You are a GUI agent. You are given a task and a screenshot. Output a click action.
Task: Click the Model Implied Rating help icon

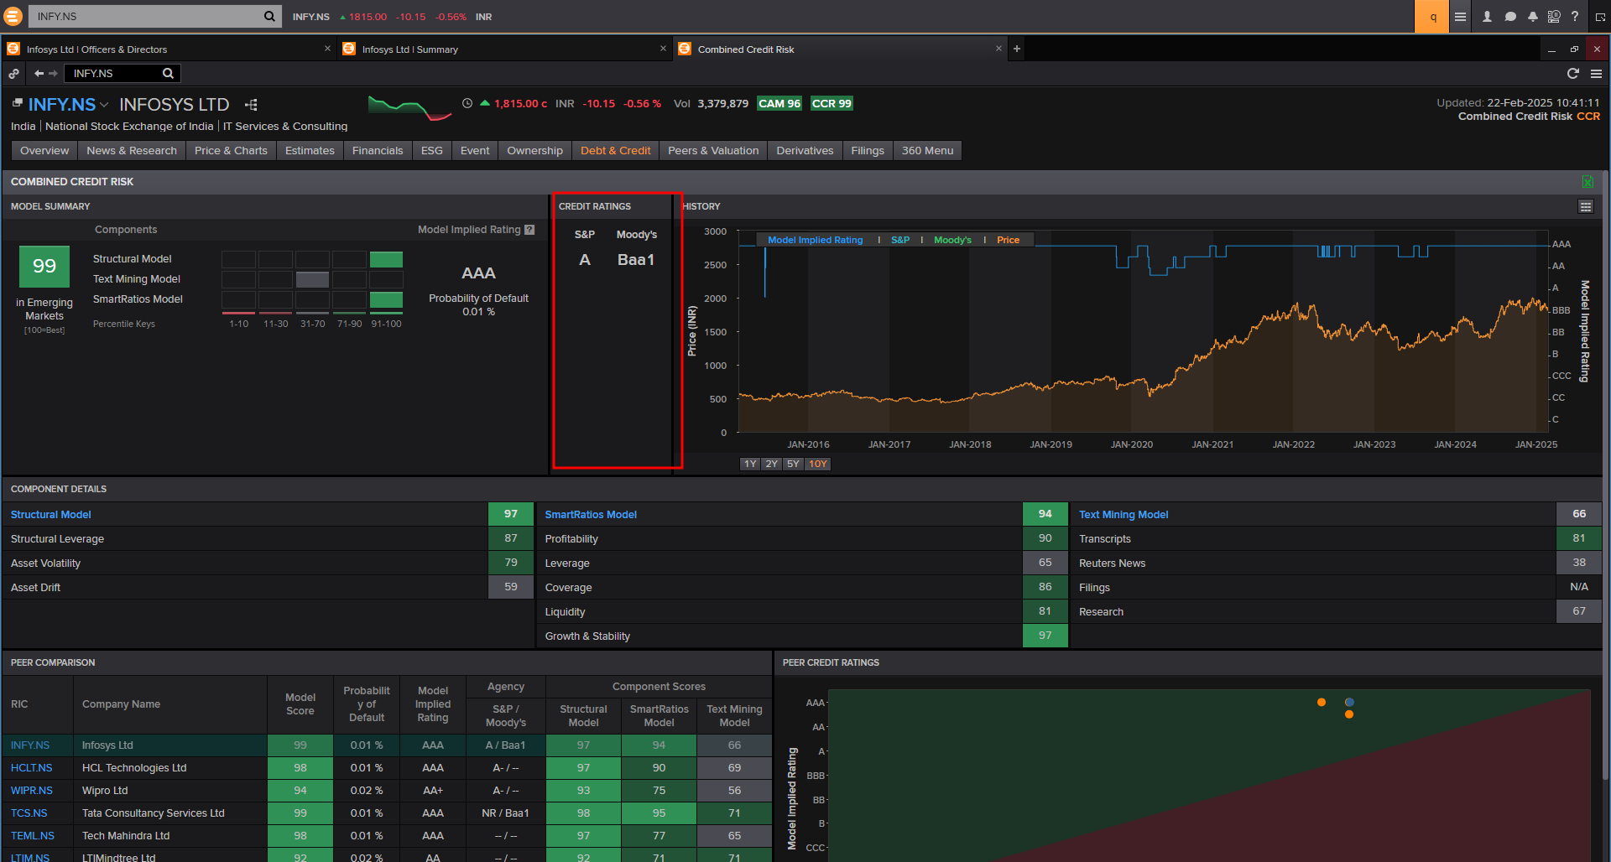[529, 230]
